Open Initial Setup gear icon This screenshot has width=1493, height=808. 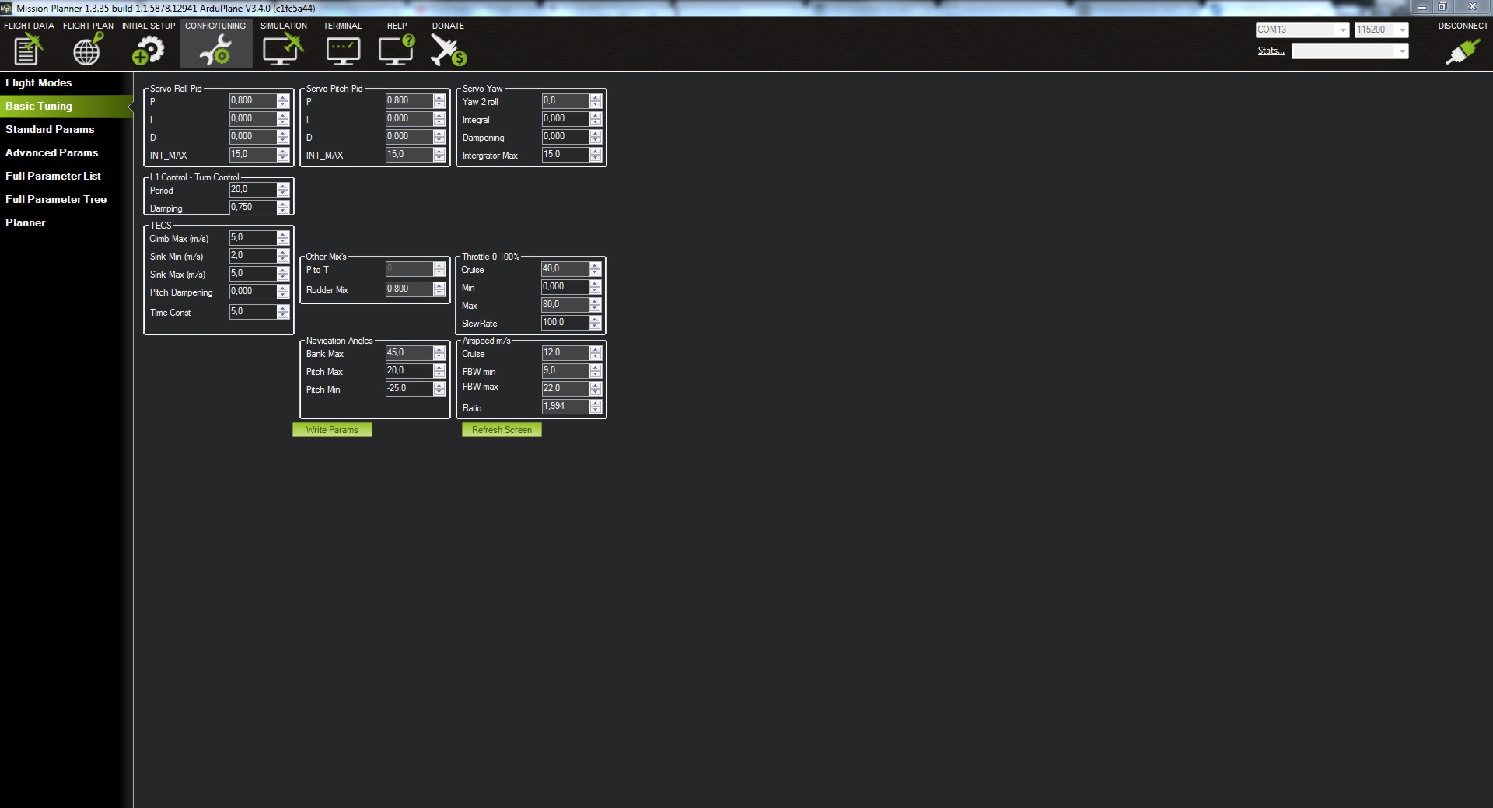tap(148, 50)
